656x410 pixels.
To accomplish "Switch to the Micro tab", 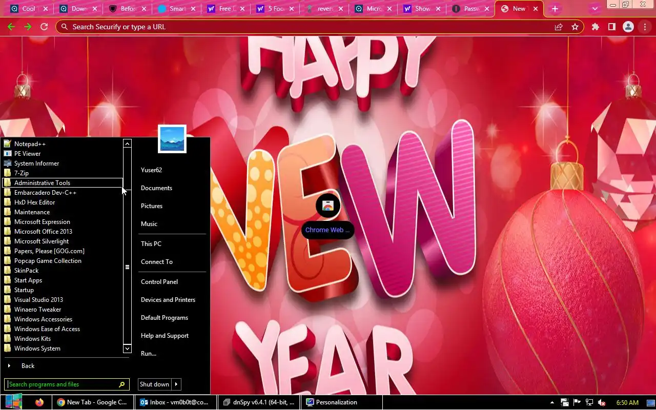I will tap(374, 9).
